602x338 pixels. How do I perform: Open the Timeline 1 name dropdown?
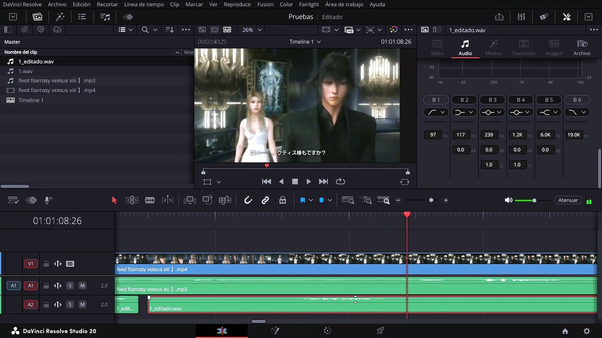click(x=305, y=42)
